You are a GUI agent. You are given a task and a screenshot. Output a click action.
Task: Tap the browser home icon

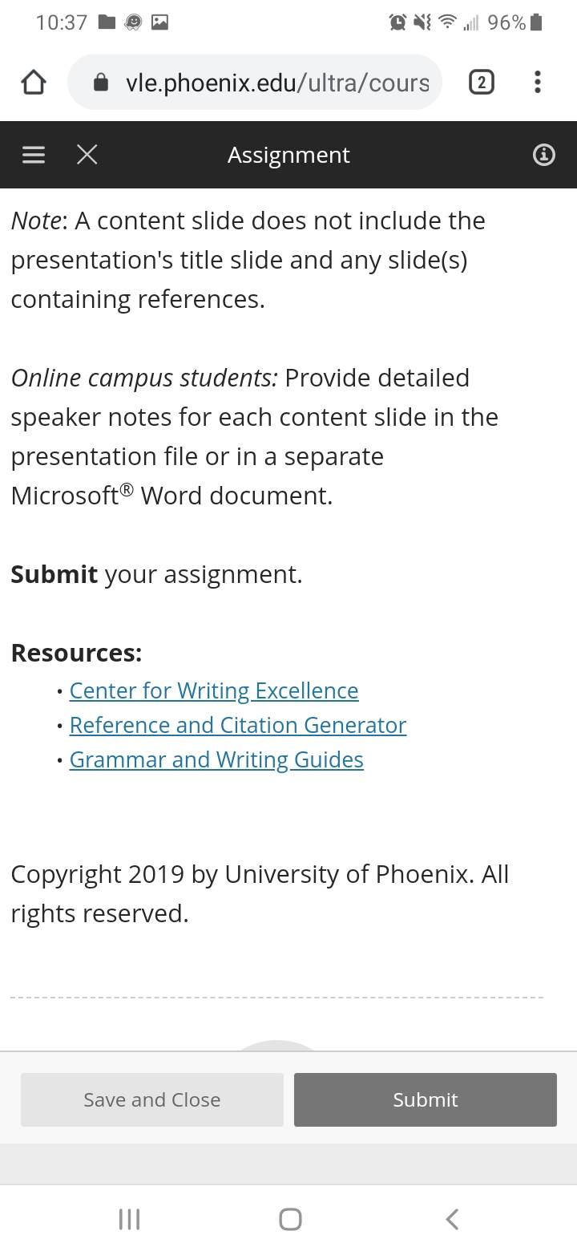click(x=33, y=83)
